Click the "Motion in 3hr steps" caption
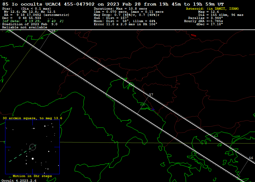The width and height of the screenshot is (255, 182). (x=32, y=176)
